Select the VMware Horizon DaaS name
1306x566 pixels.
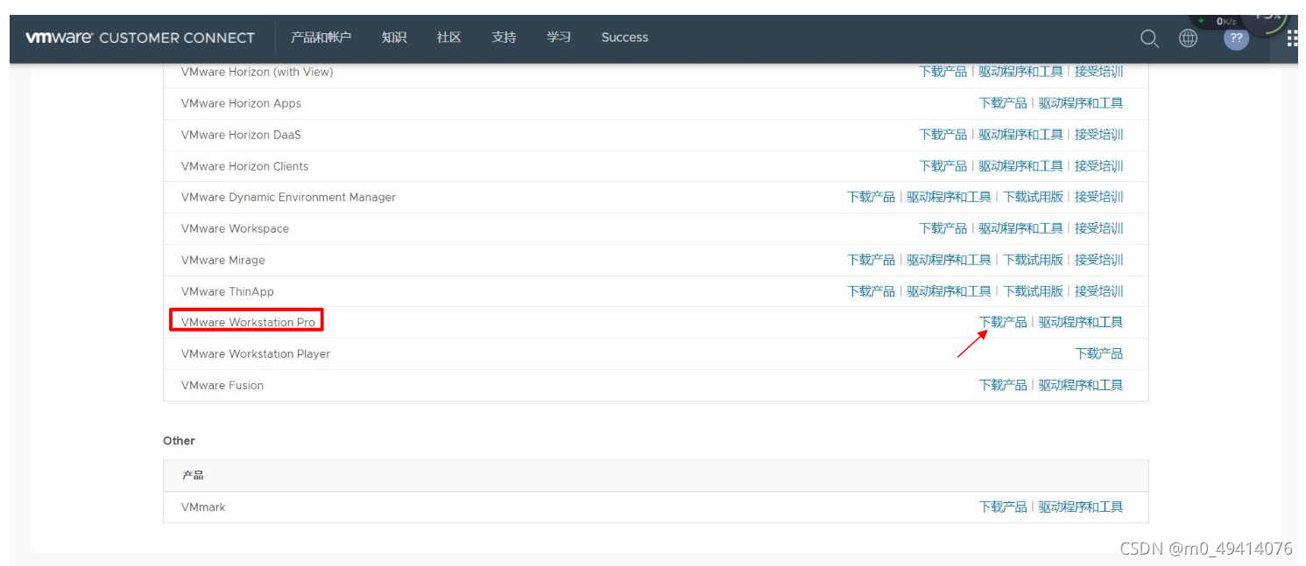pyautogui.click(x=241, y=135)
